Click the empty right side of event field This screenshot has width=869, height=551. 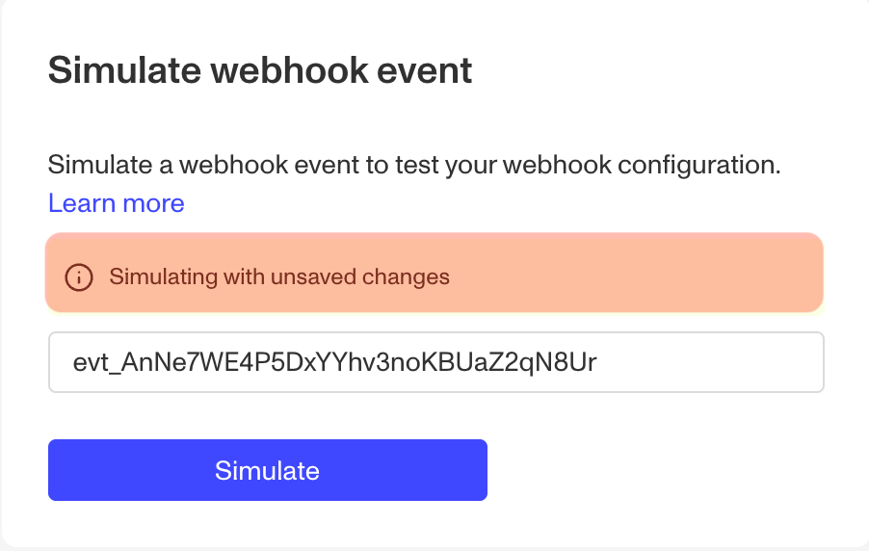[x=709, y=362]
